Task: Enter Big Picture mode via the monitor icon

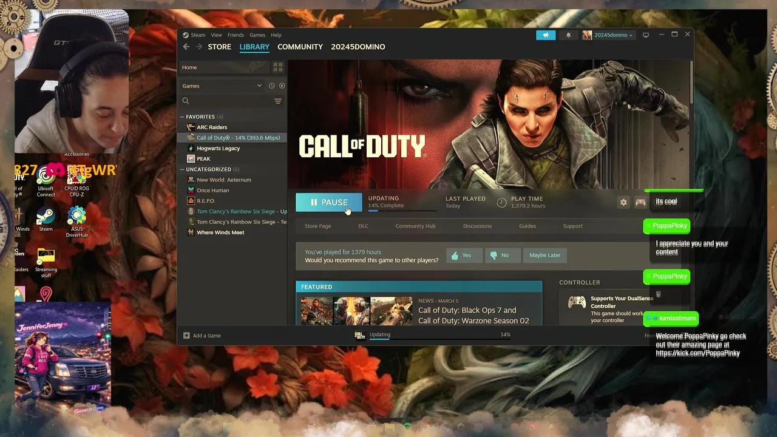Action: 646,35
